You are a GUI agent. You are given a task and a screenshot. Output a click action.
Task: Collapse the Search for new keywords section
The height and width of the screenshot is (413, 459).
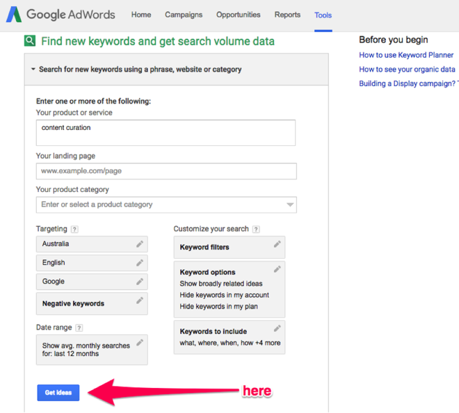33,70
